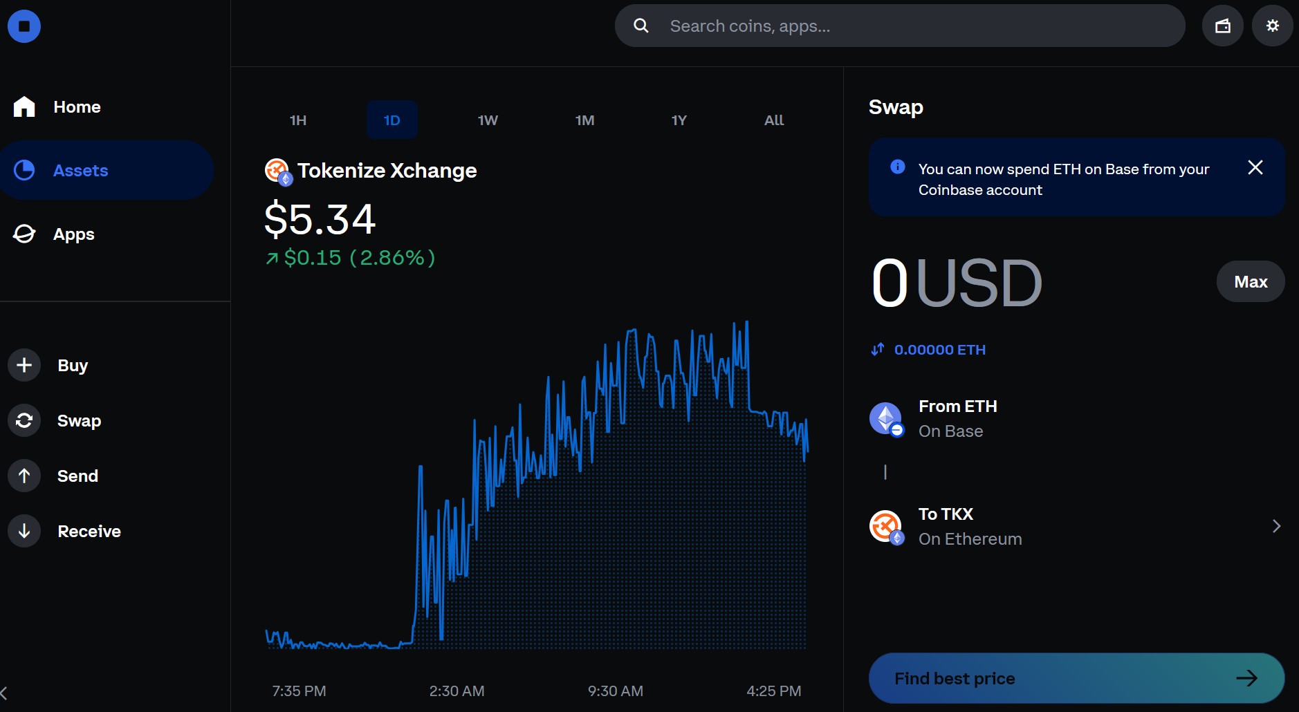Dismiss the ETH on Base banner

click(1255, 167)
